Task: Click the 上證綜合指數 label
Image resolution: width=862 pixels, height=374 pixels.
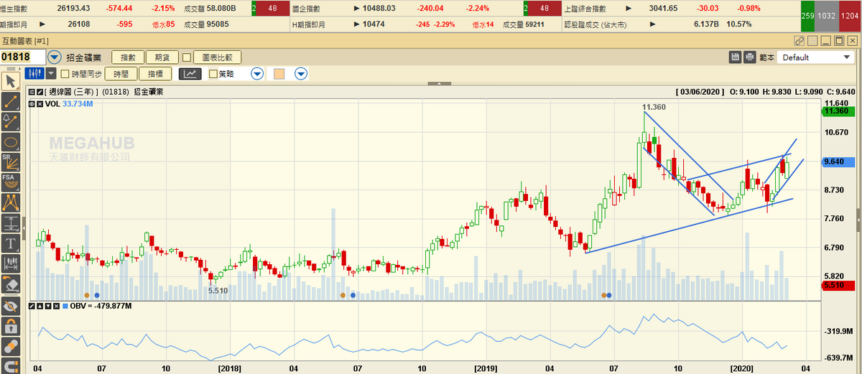Action: coord(587,8)
